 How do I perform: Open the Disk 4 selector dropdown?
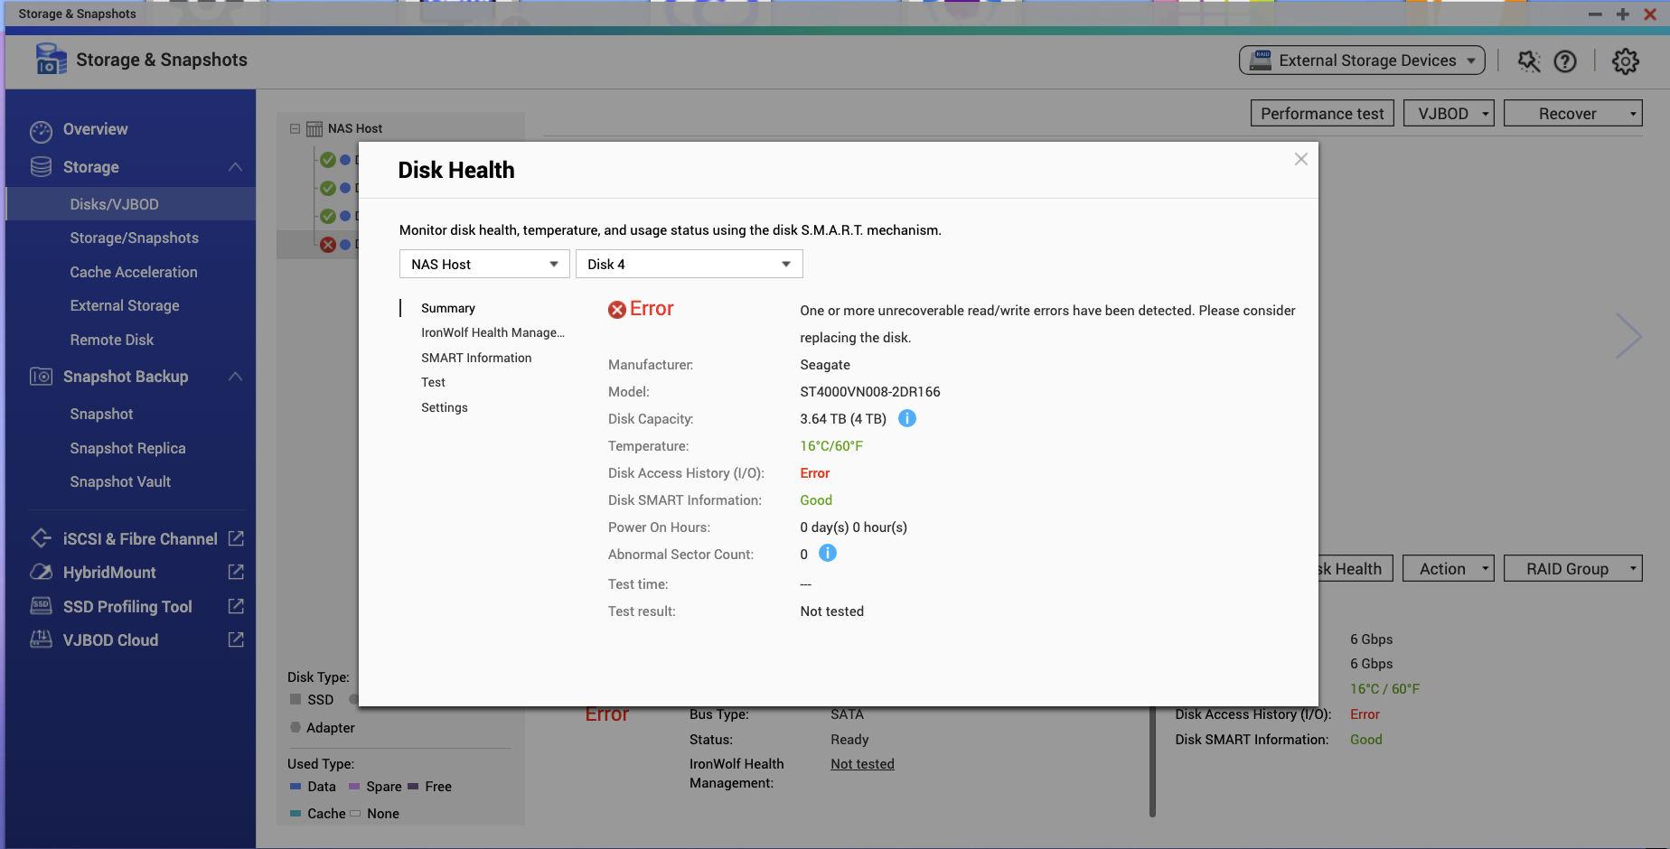[689, 264]
